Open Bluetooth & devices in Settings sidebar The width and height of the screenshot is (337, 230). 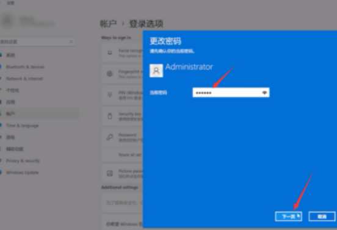pos(25,67)
